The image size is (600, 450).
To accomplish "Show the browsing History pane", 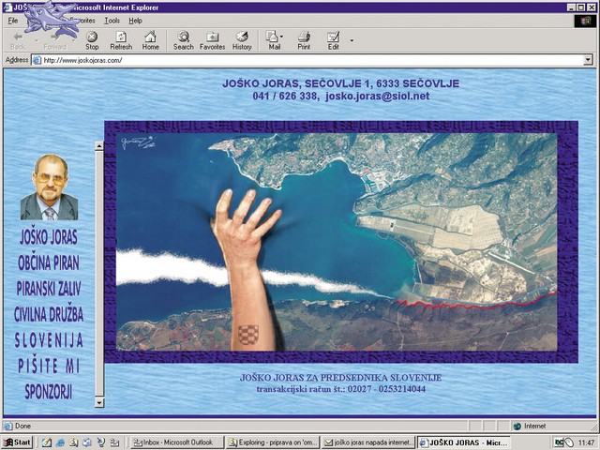I will (x=242, y=41).
